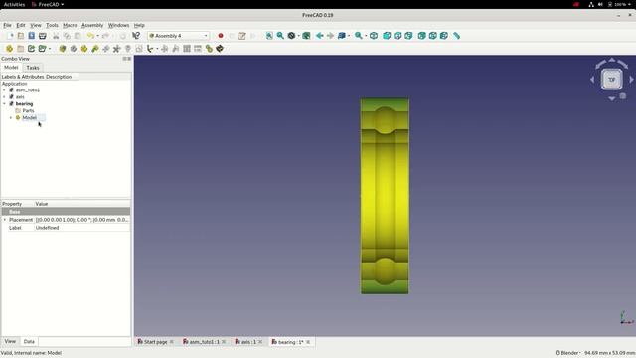Click the chain link icon in Assembly toolbar

[x=209, y=49]
